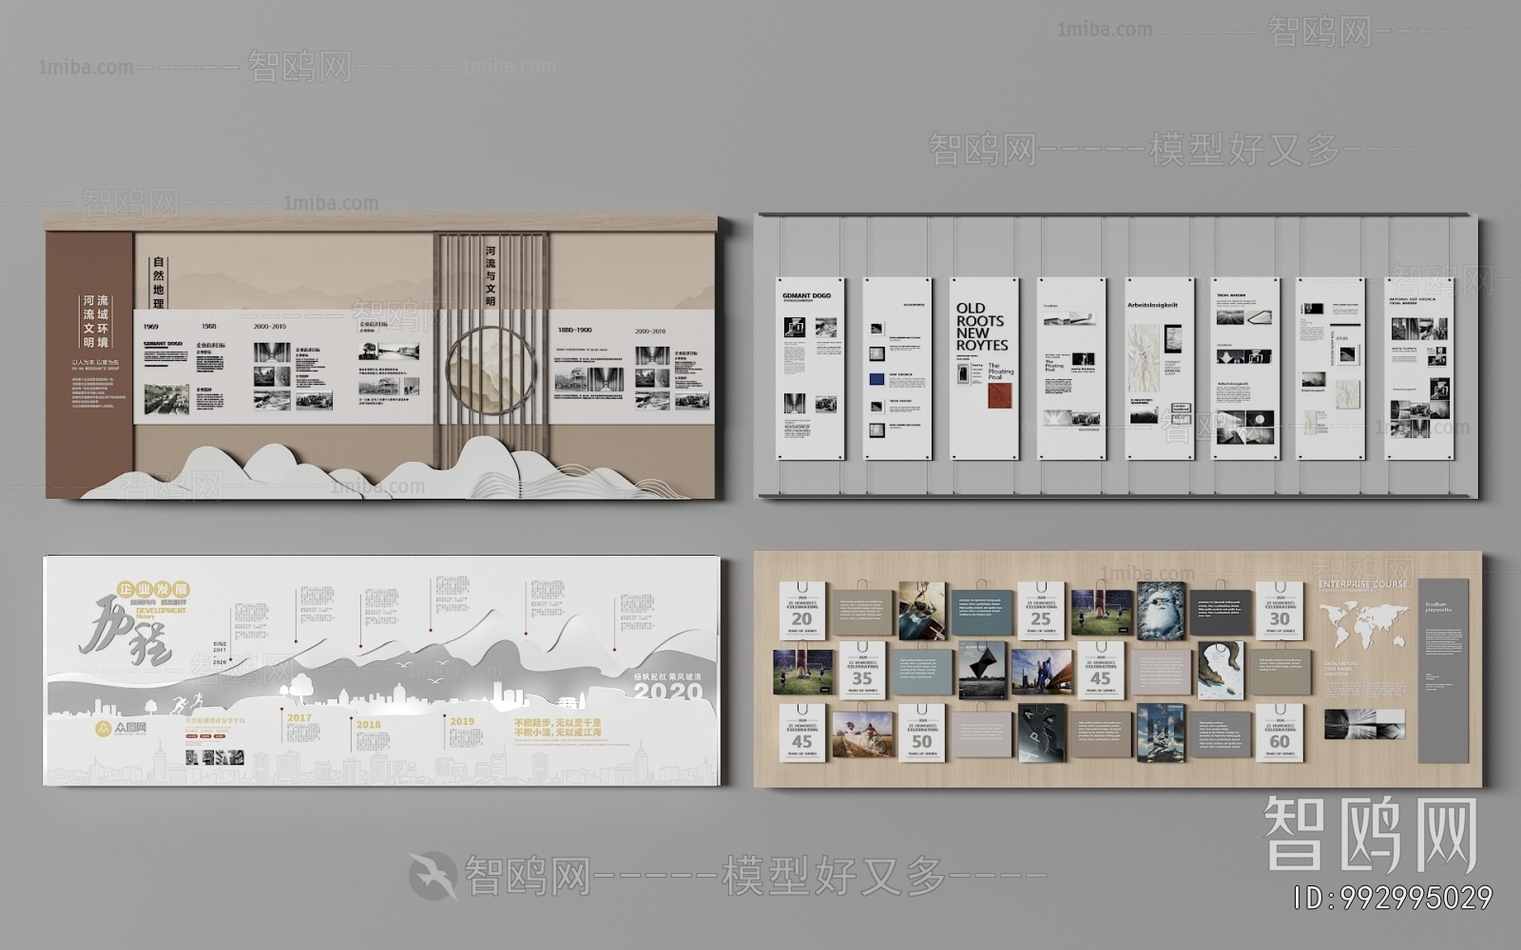The height and width of the screenshot is (950, 1521).
Task: Select the blue square on the second hanging panel
Action: [x=876, y=379]
